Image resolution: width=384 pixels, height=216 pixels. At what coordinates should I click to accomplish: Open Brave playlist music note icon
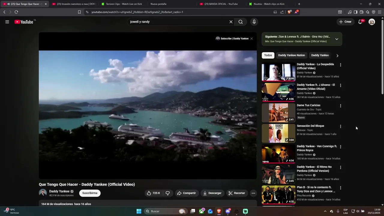349,12
